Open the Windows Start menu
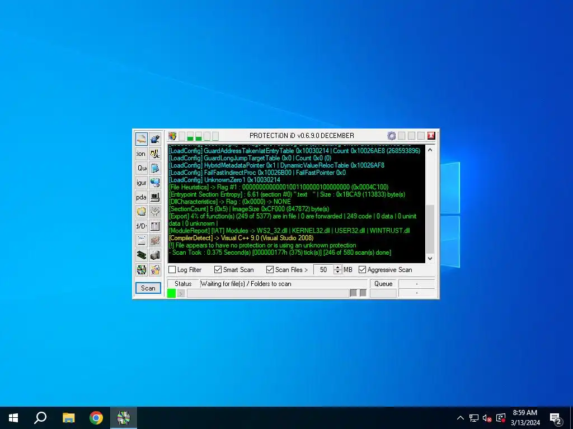 pyautogui.click(x=13, y=418)
